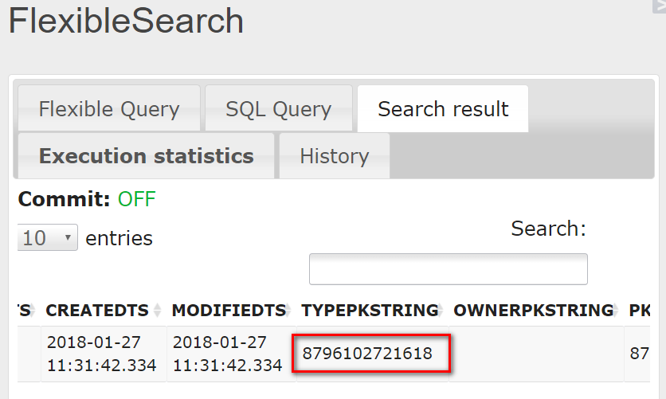Click the Search input field

point(449,269)
